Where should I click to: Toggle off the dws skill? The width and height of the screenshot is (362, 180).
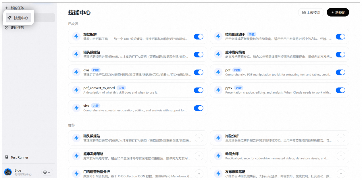click(199, 72)
